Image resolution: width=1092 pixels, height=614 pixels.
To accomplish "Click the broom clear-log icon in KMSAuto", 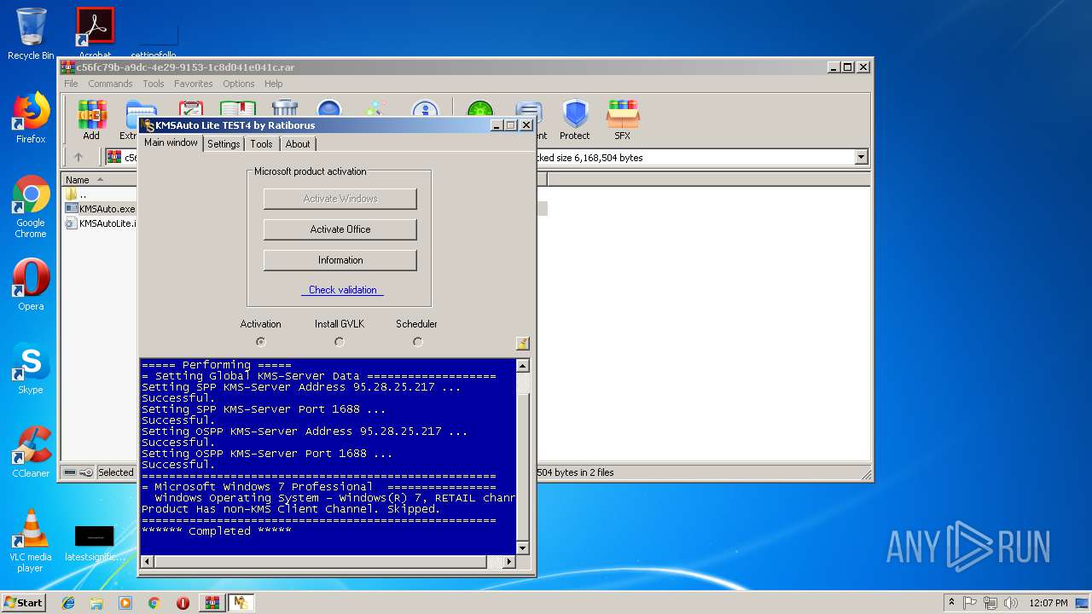I will (x=522, y=344).
